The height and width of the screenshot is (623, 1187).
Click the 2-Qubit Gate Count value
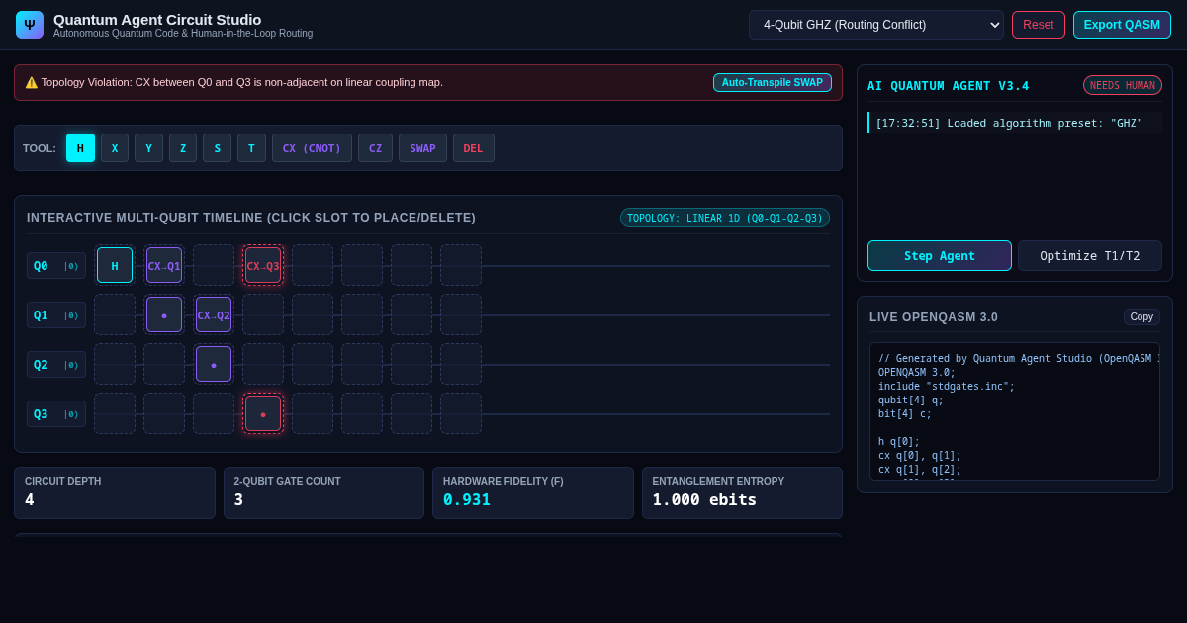[239, 499]
